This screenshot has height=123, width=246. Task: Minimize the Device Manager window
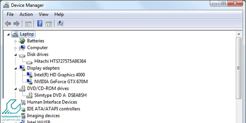click(x=215, y=3)
